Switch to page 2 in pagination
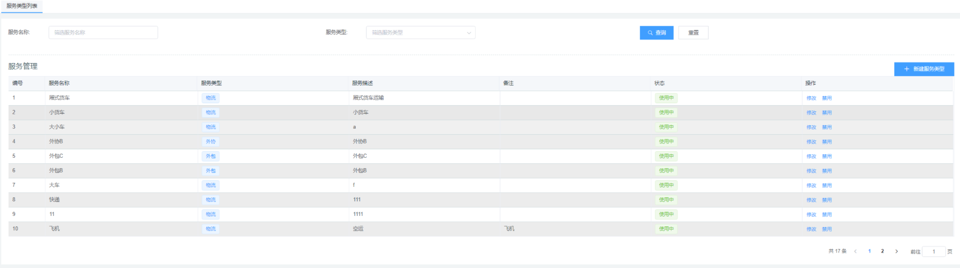Viewport: 960px width, 268px height. point(882,251)
